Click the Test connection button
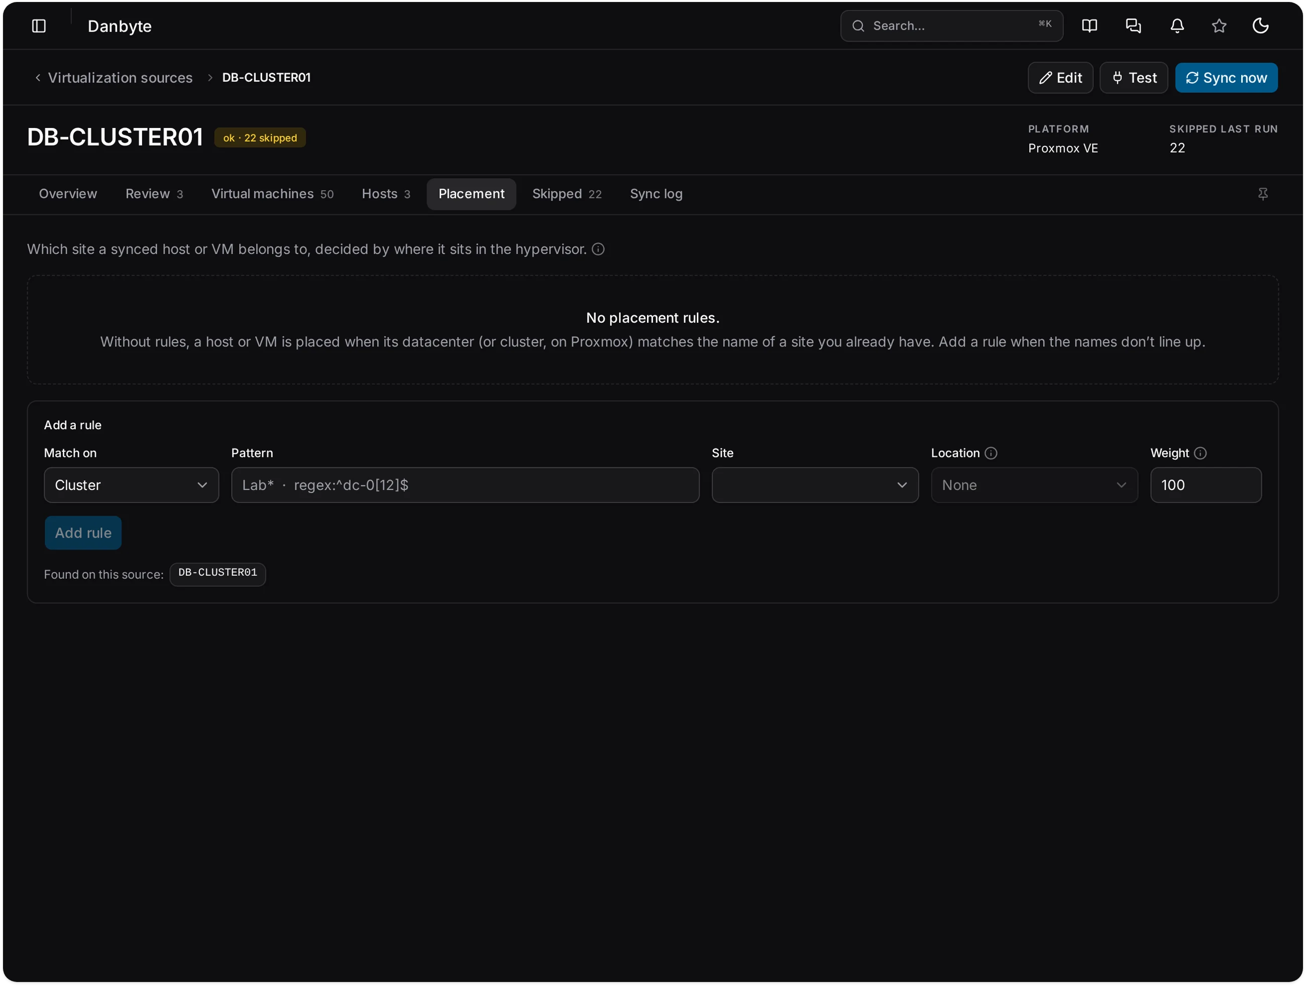This screenshot has height=986, width=1306. [x=1134, y=78]
